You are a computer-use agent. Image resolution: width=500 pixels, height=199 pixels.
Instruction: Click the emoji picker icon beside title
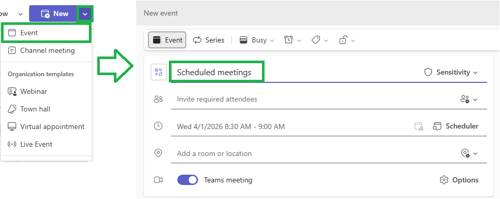[x=159, y=72]
